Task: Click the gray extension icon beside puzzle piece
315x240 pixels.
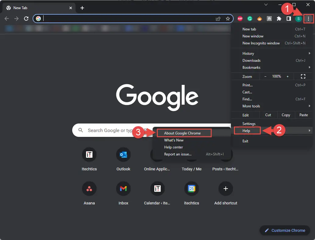Action: pos(269,19)
